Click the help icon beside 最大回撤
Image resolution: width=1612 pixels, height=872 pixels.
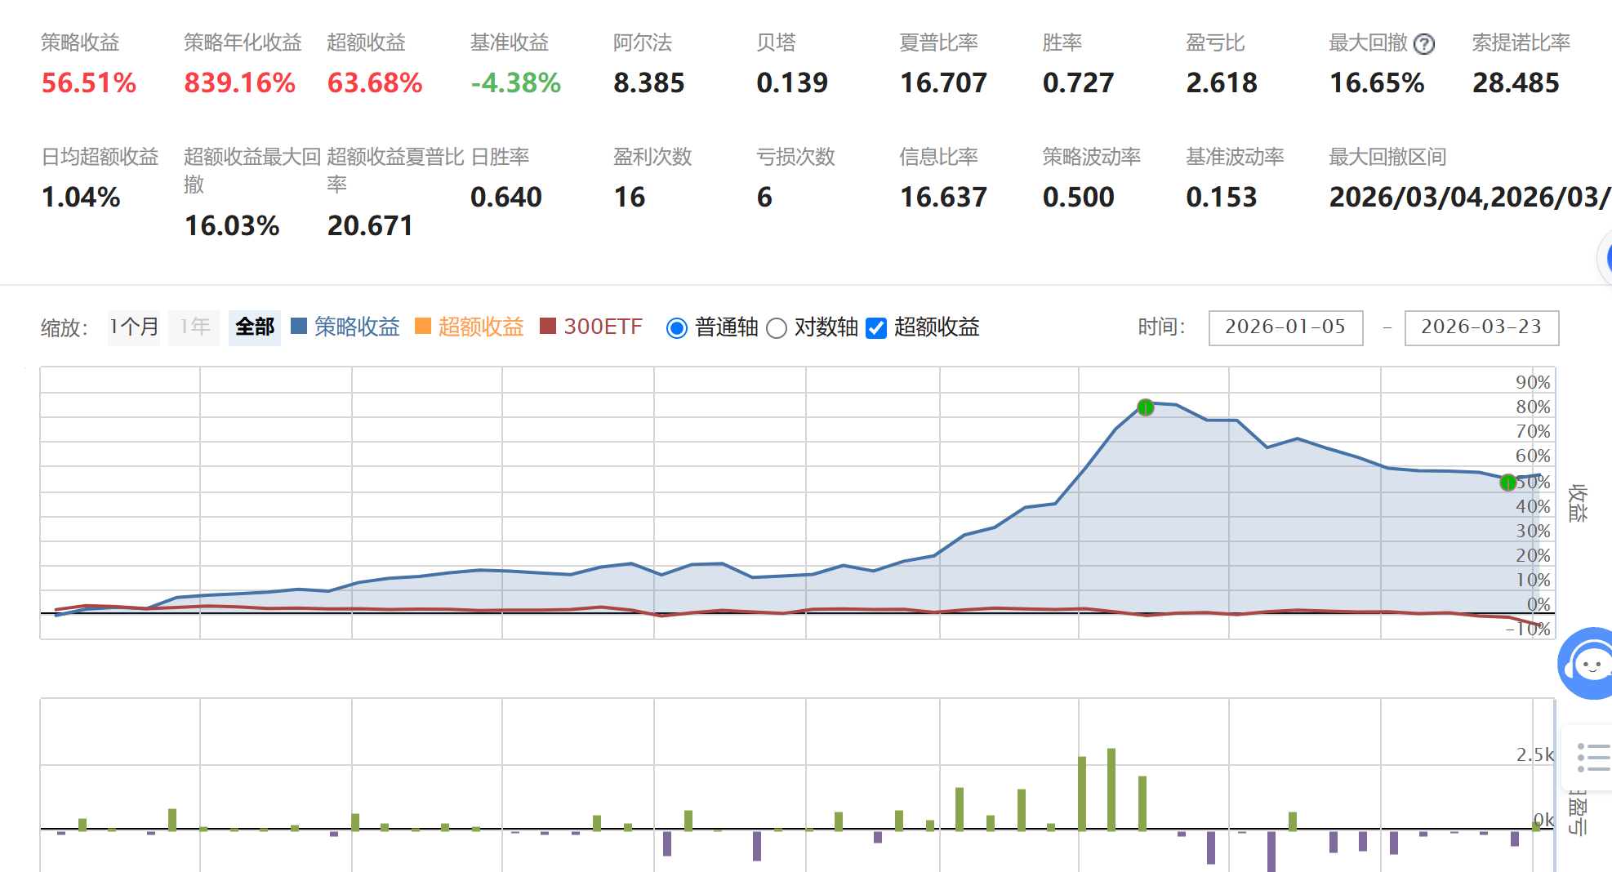(x=1424, y=44)
